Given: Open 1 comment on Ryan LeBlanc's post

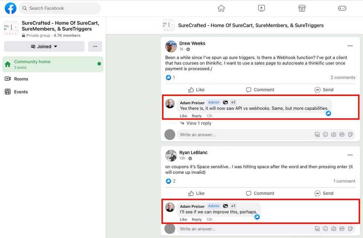Looking at the screenshot, I should tap(344, 181).
